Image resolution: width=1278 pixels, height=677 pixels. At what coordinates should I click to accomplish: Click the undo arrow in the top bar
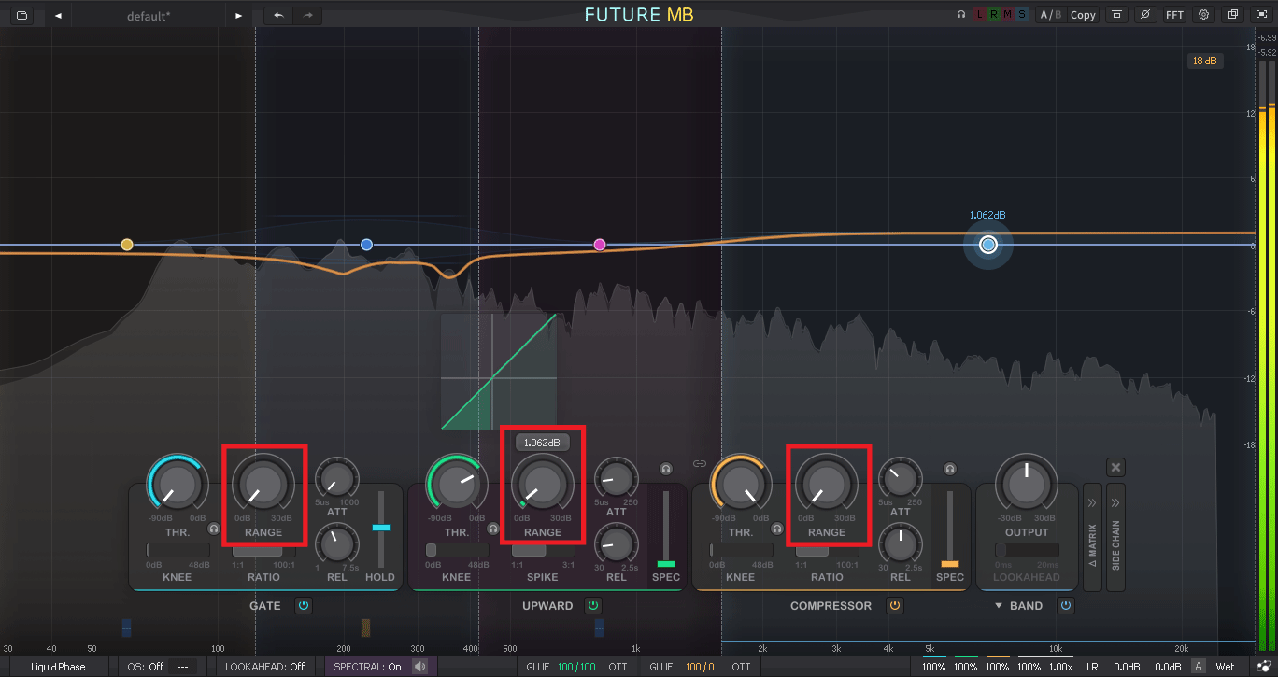point(278,16)
